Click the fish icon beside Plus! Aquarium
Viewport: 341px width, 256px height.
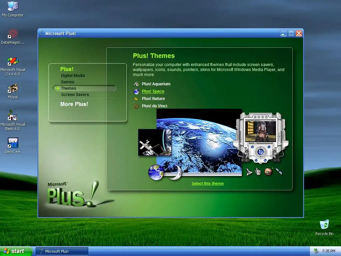[136, 84]
